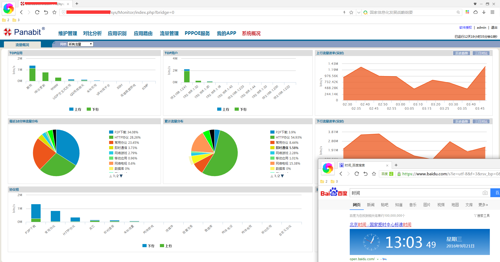Click the Panabit logo
500x262 pixels.
24,32
